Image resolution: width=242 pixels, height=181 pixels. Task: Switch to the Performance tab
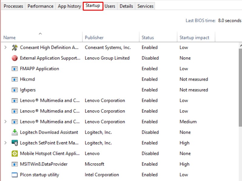tap(40, 6)
